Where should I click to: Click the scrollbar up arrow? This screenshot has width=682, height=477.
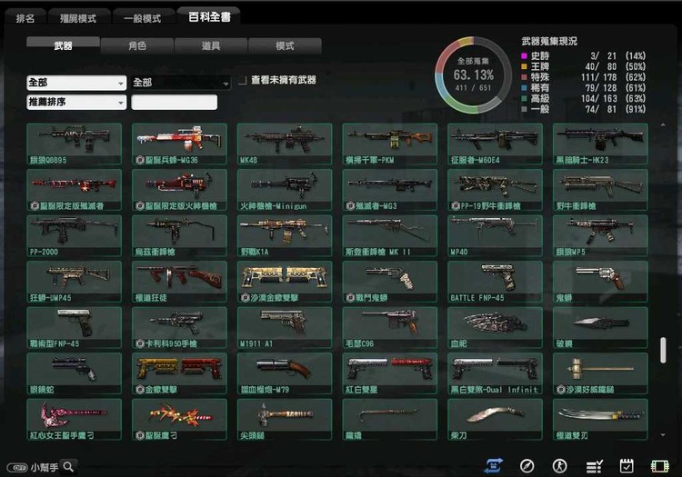[663, 125]
